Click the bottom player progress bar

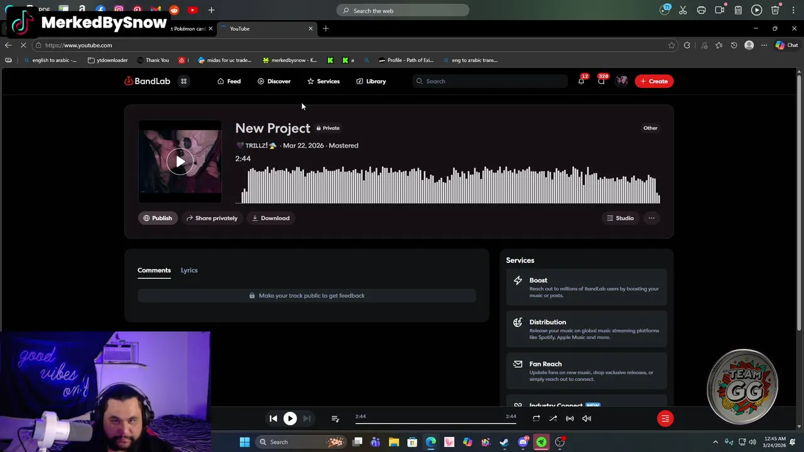[x=435, y=423]
